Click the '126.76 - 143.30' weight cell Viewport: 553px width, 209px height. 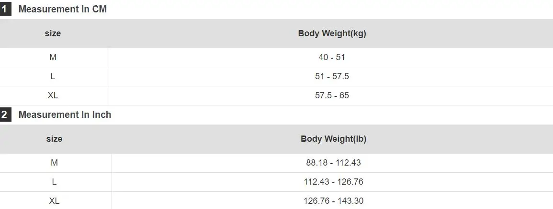click(333, 201)
